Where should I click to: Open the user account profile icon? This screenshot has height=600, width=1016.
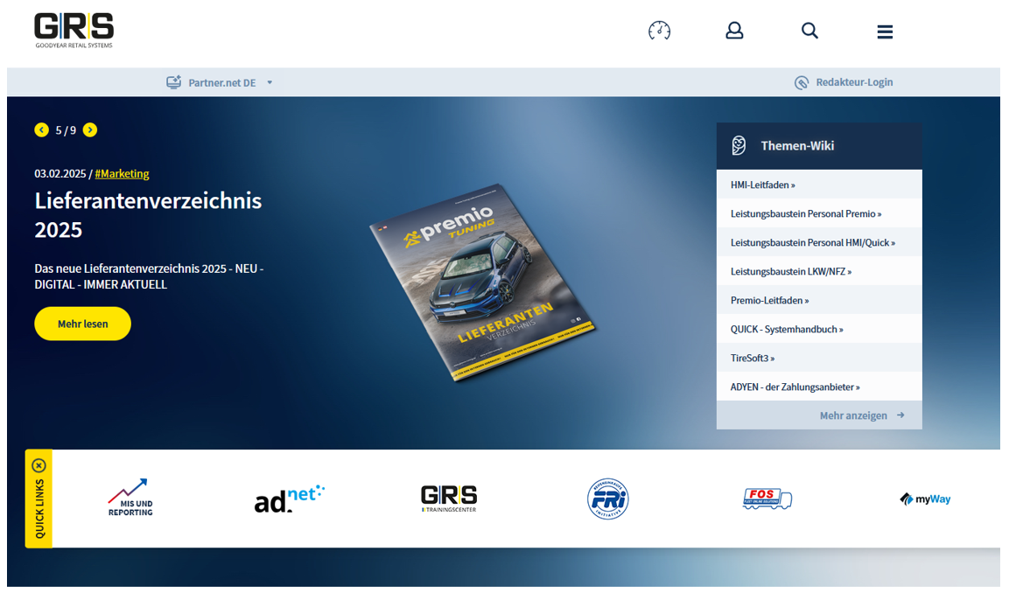[734, 31]
